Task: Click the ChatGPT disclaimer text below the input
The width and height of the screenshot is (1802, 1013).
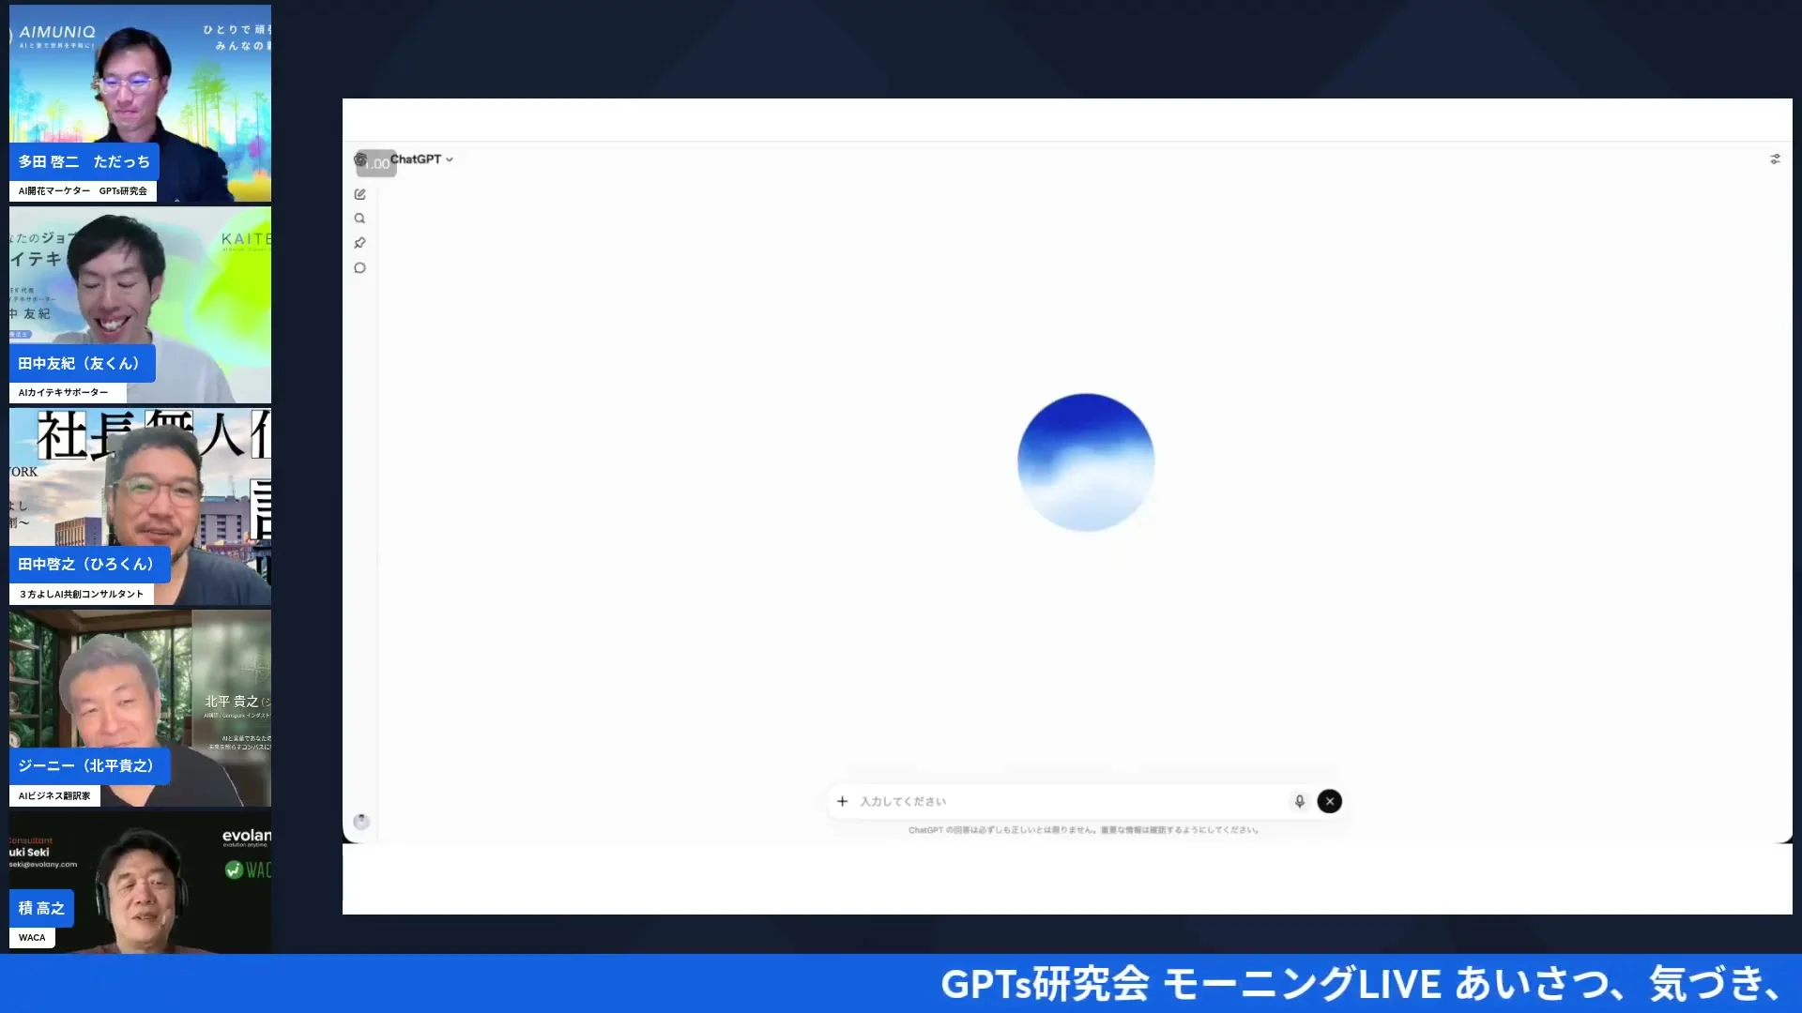Action: click(1084, 830)
